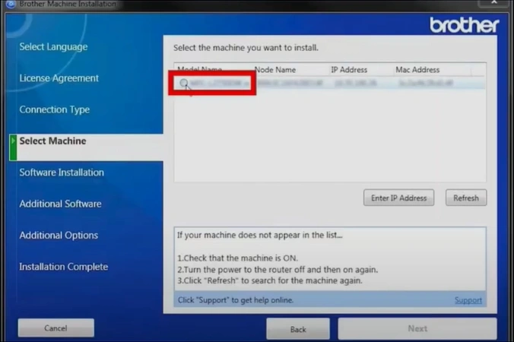Click the green arrow beside Select Machine

point(13,141)
